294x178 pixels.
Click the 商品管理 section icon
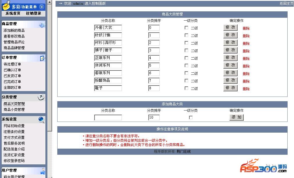pos(42,25)
